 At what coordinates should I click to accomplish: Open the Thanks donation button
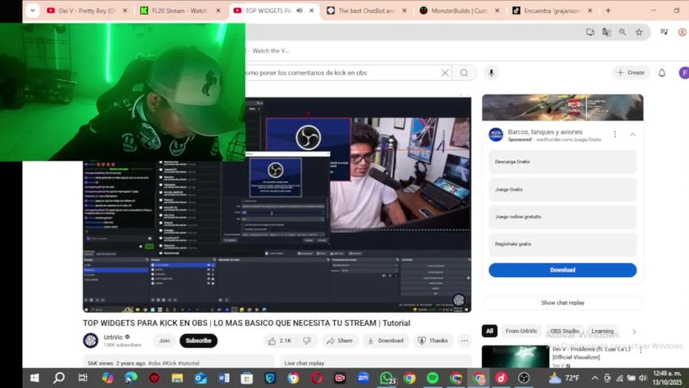pos(433,341)
